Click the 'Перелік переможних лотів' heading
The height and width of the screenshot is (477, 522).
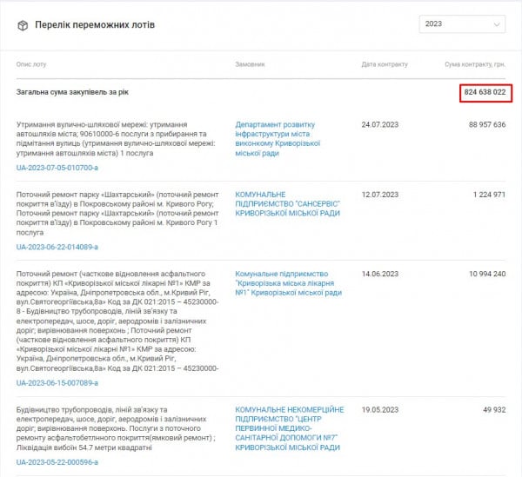click(95, 25)
